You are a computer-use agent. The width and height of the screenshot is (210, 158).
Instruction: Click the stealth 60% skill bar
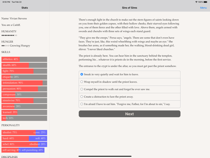click(24, 65)
